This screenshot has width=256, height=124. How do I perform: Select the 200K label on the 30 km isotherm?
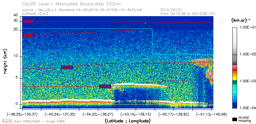(29, 22)
